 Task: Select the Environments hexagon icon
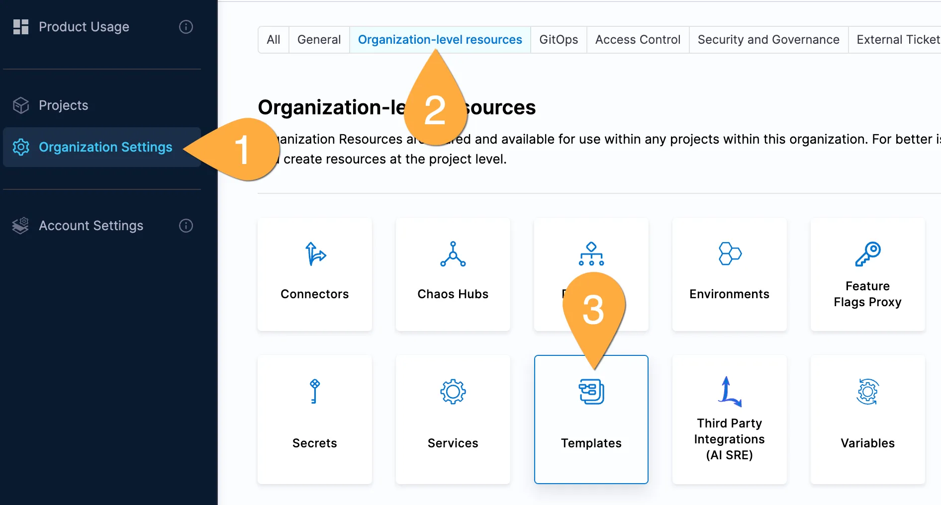pyautogui.click(x=729, y=254)
